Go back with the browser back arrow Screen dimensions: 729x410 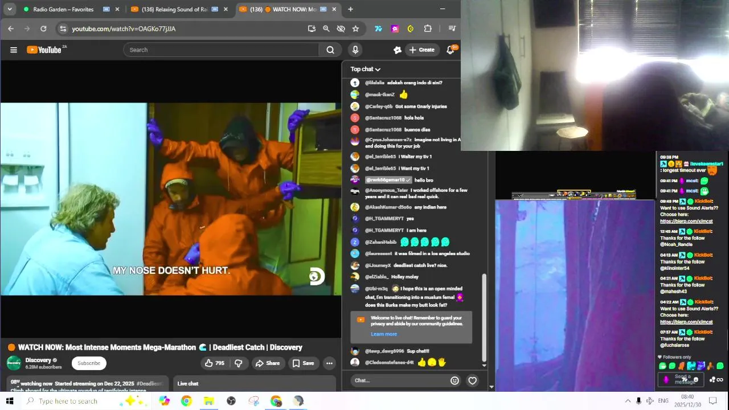point(11,28)
